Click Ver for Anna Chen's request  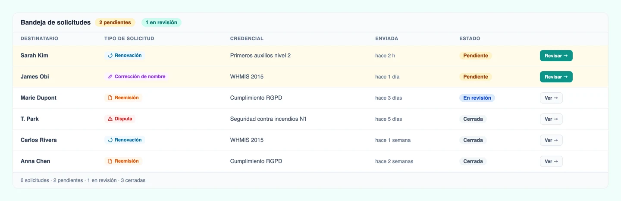click(551, 161)
